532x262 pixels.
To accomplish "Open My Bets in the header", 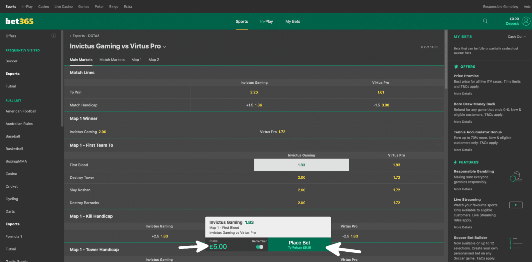I will coord(293,21).
